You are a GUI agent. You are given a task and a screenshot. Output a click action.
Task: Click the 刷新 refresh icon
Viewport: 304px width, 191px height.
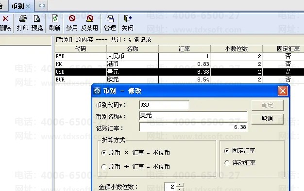55,19
